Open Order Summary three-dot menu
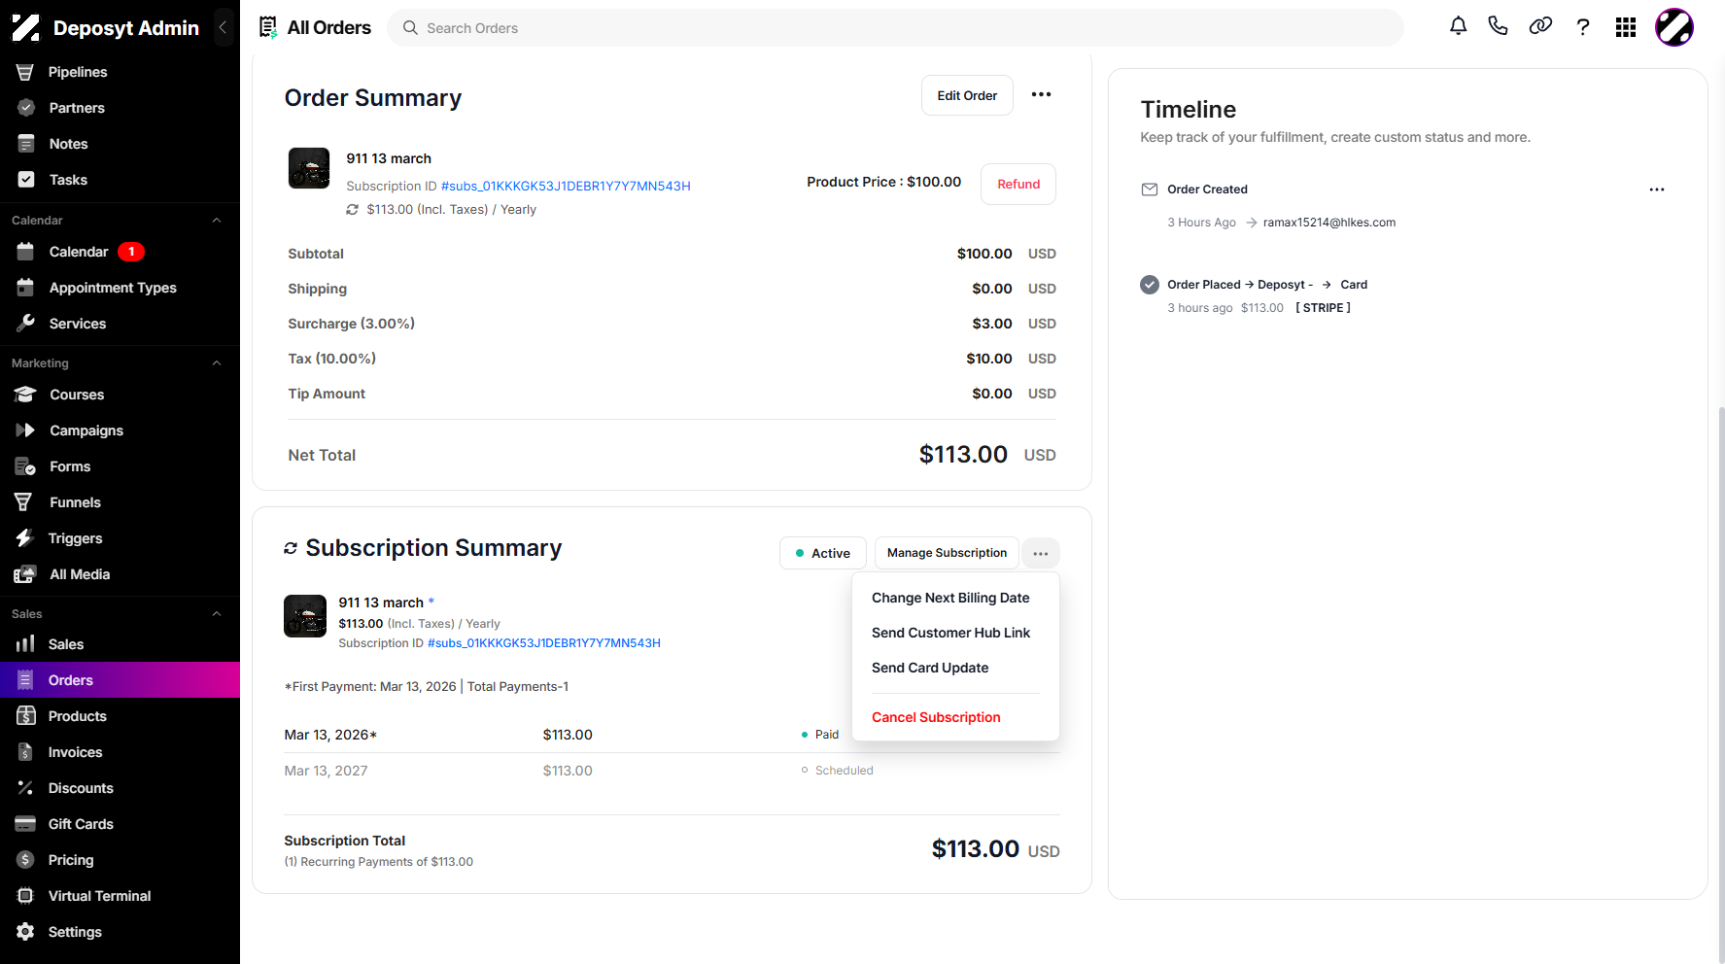Image resolution: width=1725 pixels, height=964 pixels. pyautogui.click(x=1041, y=95)
